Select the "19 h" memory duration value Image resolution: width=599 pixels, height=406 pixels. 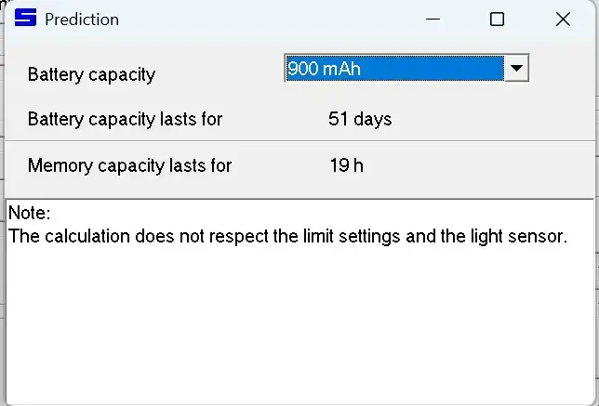346,165
